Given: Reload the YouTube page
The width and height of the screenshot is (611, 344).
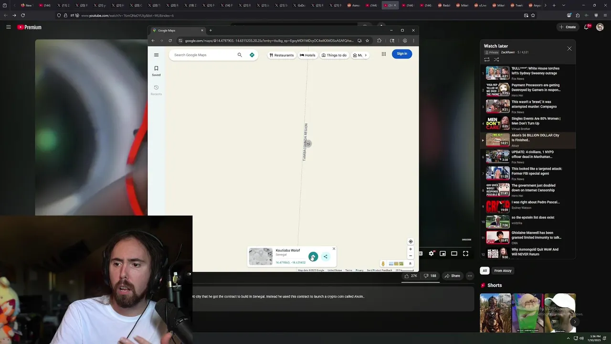Looking at the screenshot, I should 23,15.
